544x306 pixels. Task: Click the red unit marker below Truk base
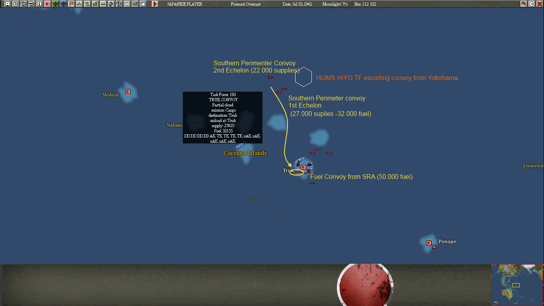309,171
